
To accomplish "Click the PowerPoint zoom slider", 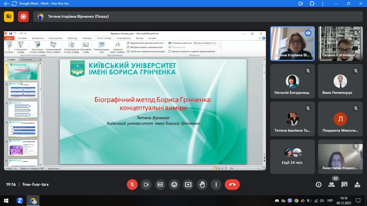I will coord(245,168).
